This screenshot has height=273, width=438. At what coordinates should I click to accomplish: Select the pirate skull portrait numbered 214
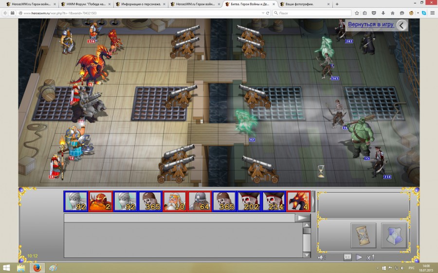click(274, 201)
